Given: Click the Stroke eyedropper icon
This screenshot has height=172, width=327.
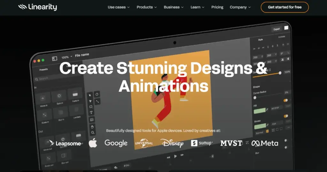Looking at the screenshot, I should click(268, 125).
